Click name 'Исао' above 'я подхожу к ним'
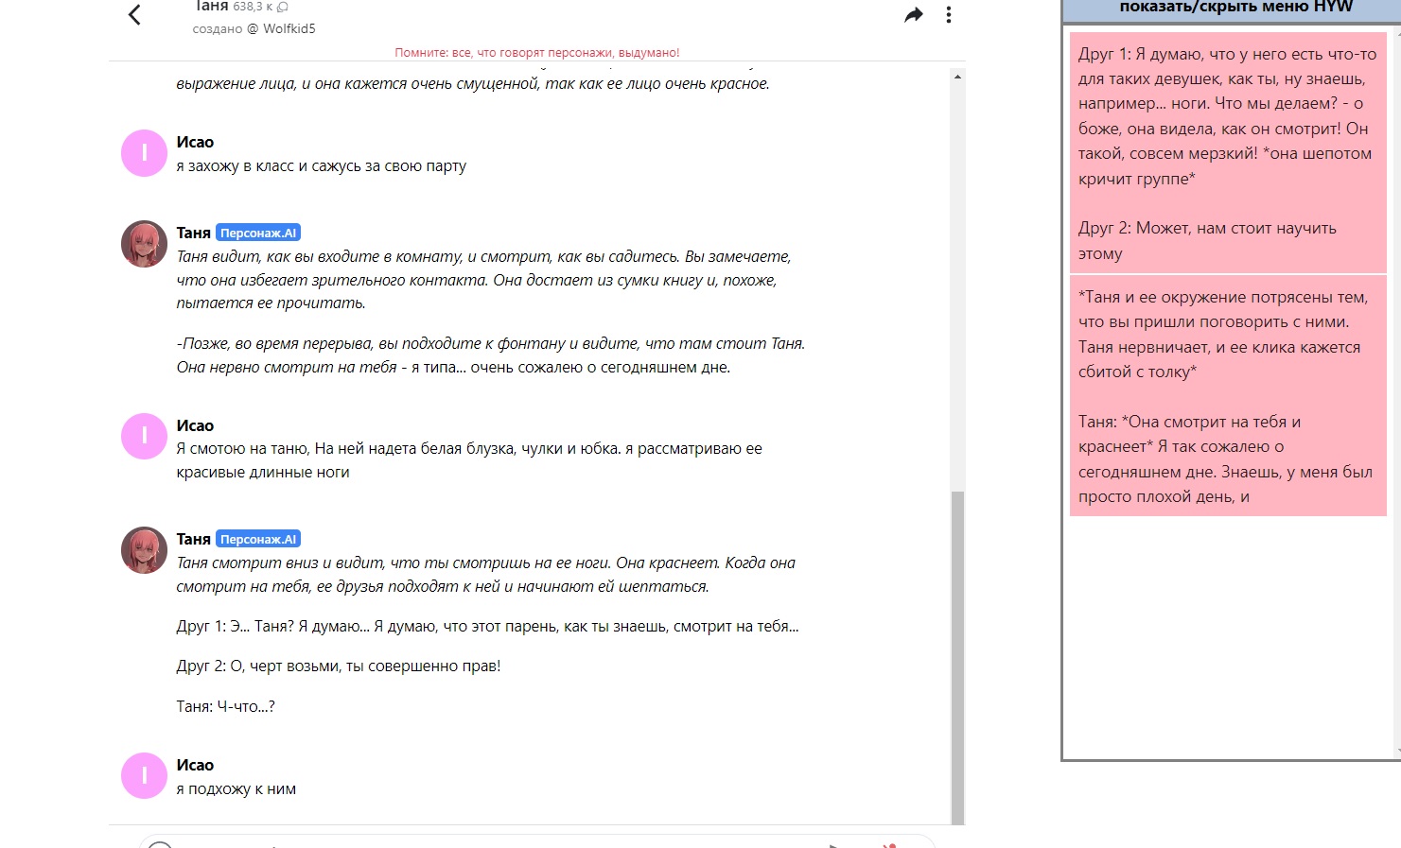The image size is (1401, 848). point(195,765)
